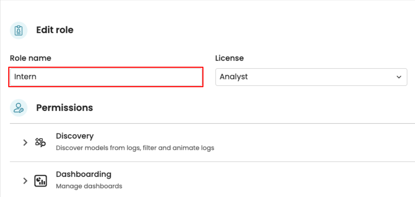Click the License dropdown arrow
415x197 pixels.
pyautogui.click(x=399, y=77)
